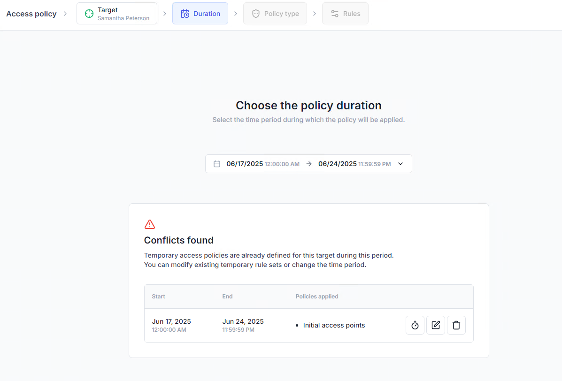Select the Initial access points entry
Image resolution: width=562 pixels, height=381 pixels.
[334, 325]
